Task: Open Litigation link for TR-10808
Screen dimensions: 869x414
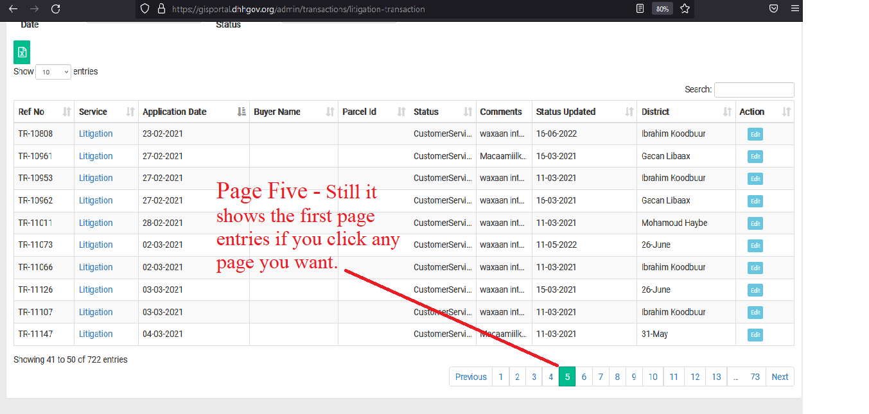Action: pos(96,134)
